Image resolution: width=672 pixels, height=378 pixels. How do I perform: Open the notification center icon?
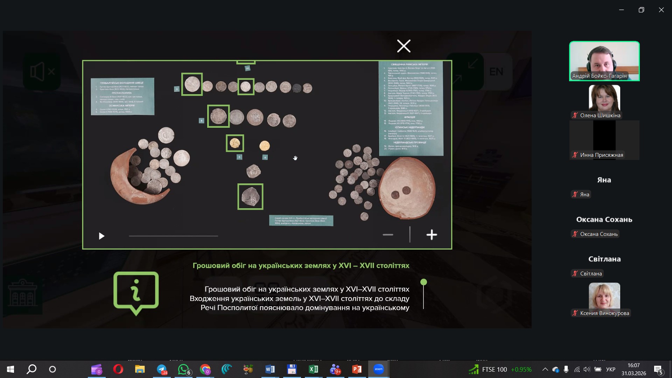[x=658, y=369]
